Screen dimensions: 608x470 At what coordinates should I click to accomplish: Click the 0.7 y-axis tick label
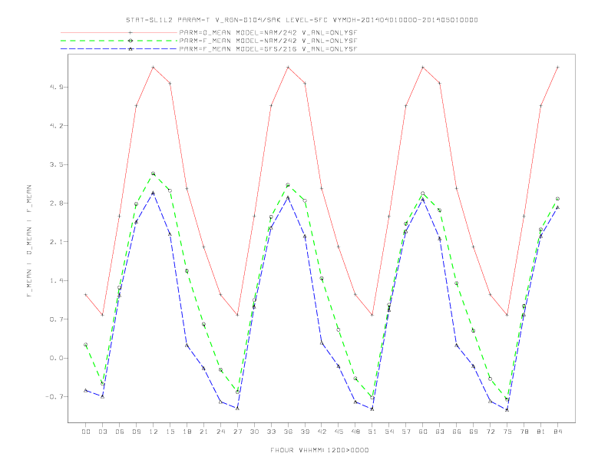coord(56,319)
